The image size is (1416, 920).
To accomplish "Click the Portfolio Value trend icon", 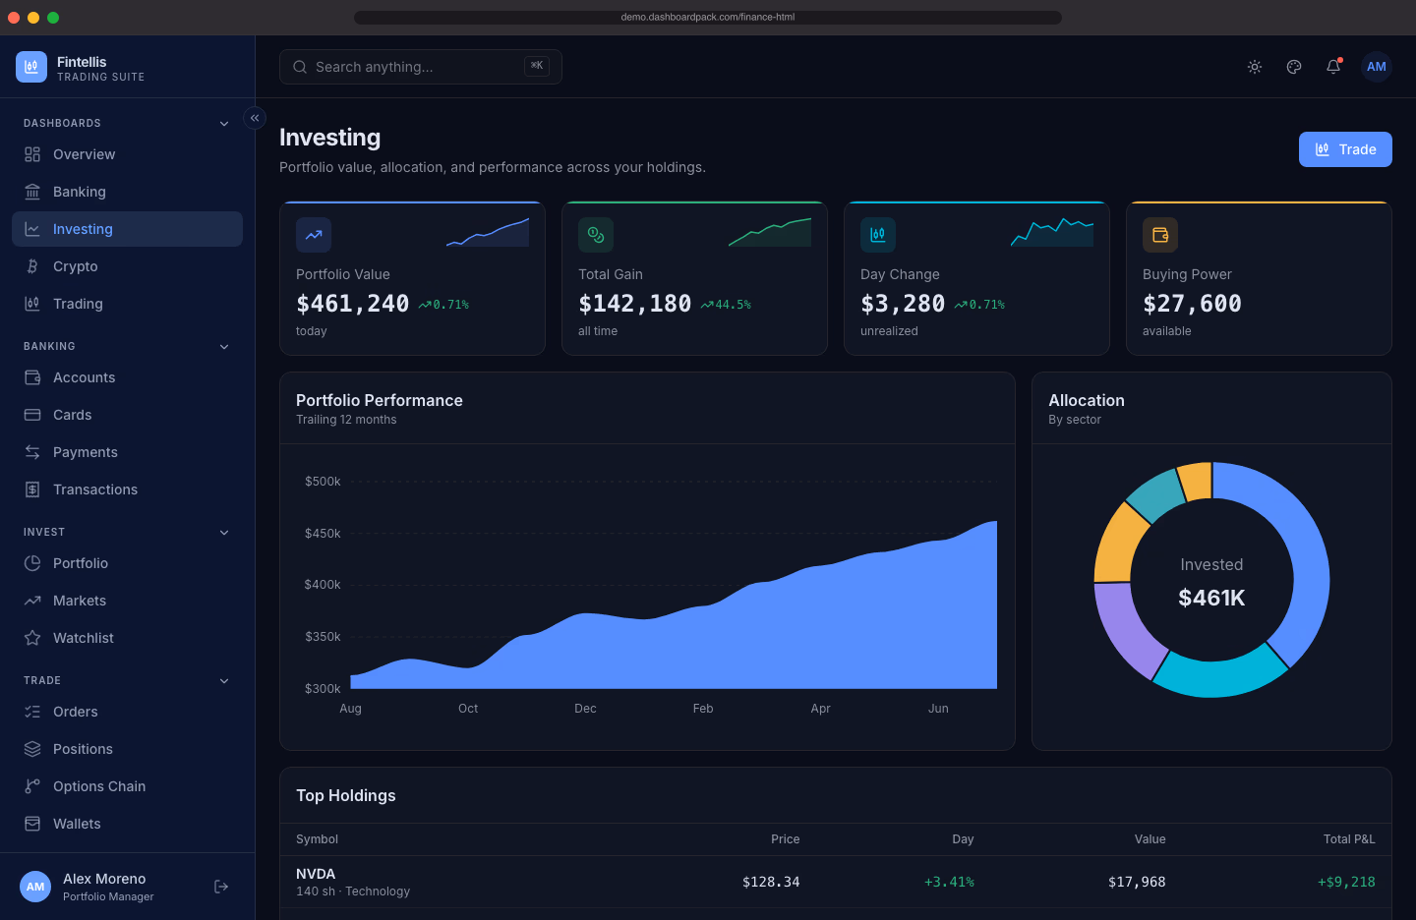I will click(314, 235).
